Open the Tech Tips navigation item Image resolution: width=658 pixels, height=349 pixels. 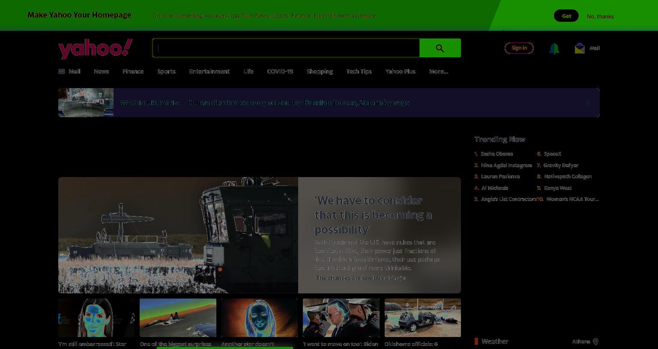tap(359, 71)
